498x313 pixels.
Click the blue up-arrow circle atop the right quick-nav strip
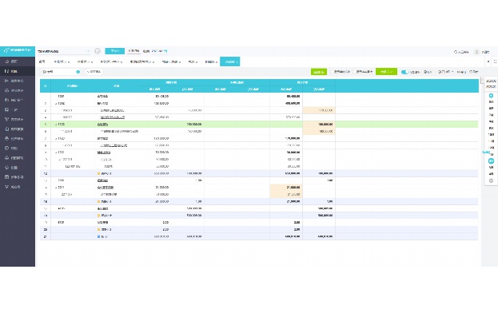coord(491,96)
